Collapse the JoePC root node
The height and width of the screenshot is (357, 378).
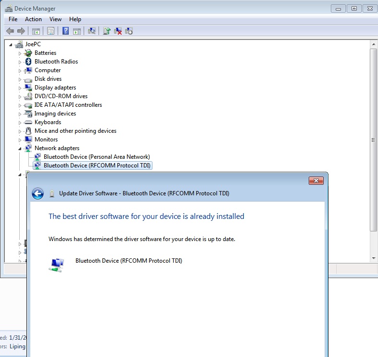[x=11, y=45]
